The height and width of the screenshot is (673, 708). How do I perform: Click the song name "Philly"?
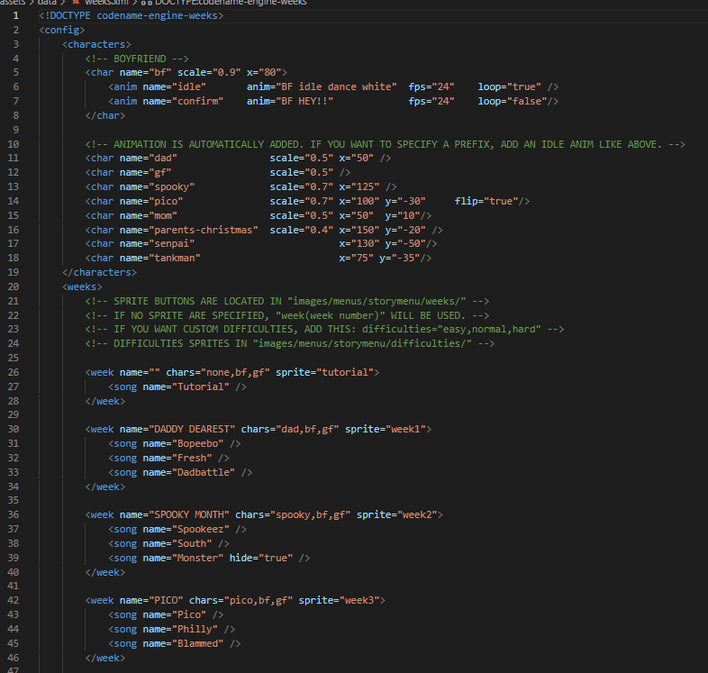pyautogui.click(x=195, y=630)
